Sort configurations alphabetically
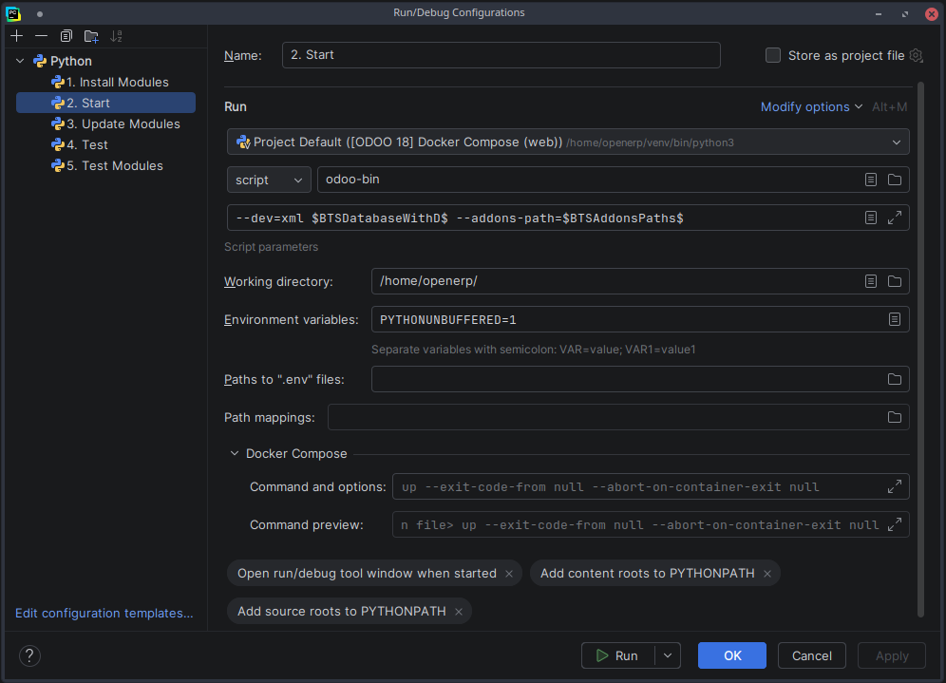Viewport: 946px width, 683px height. (117, 36)
